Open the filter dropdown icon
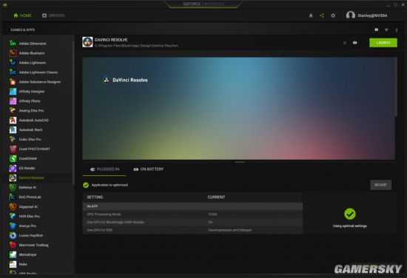The width and height of the screenshot is (407, 278). pyautogui.click(x=386, y=30)
